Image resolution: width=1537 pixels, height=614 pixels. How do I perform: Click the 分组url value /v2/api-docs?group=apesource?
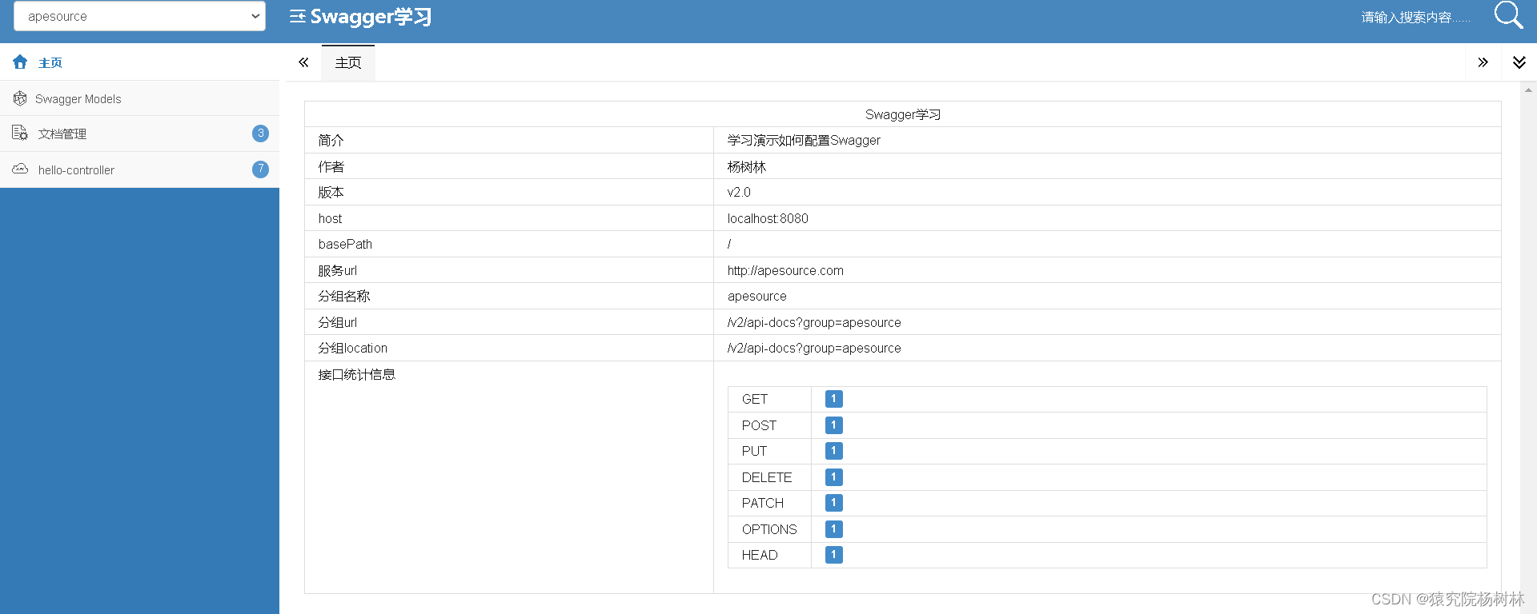coord(814,322)
